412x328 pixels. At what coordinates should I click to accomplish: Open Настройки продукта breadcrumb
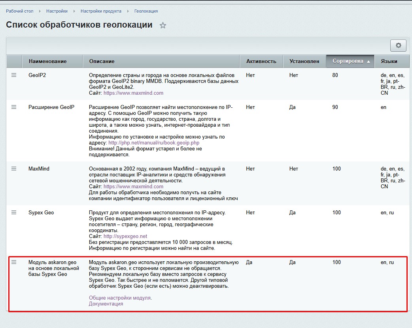point(101,11)
